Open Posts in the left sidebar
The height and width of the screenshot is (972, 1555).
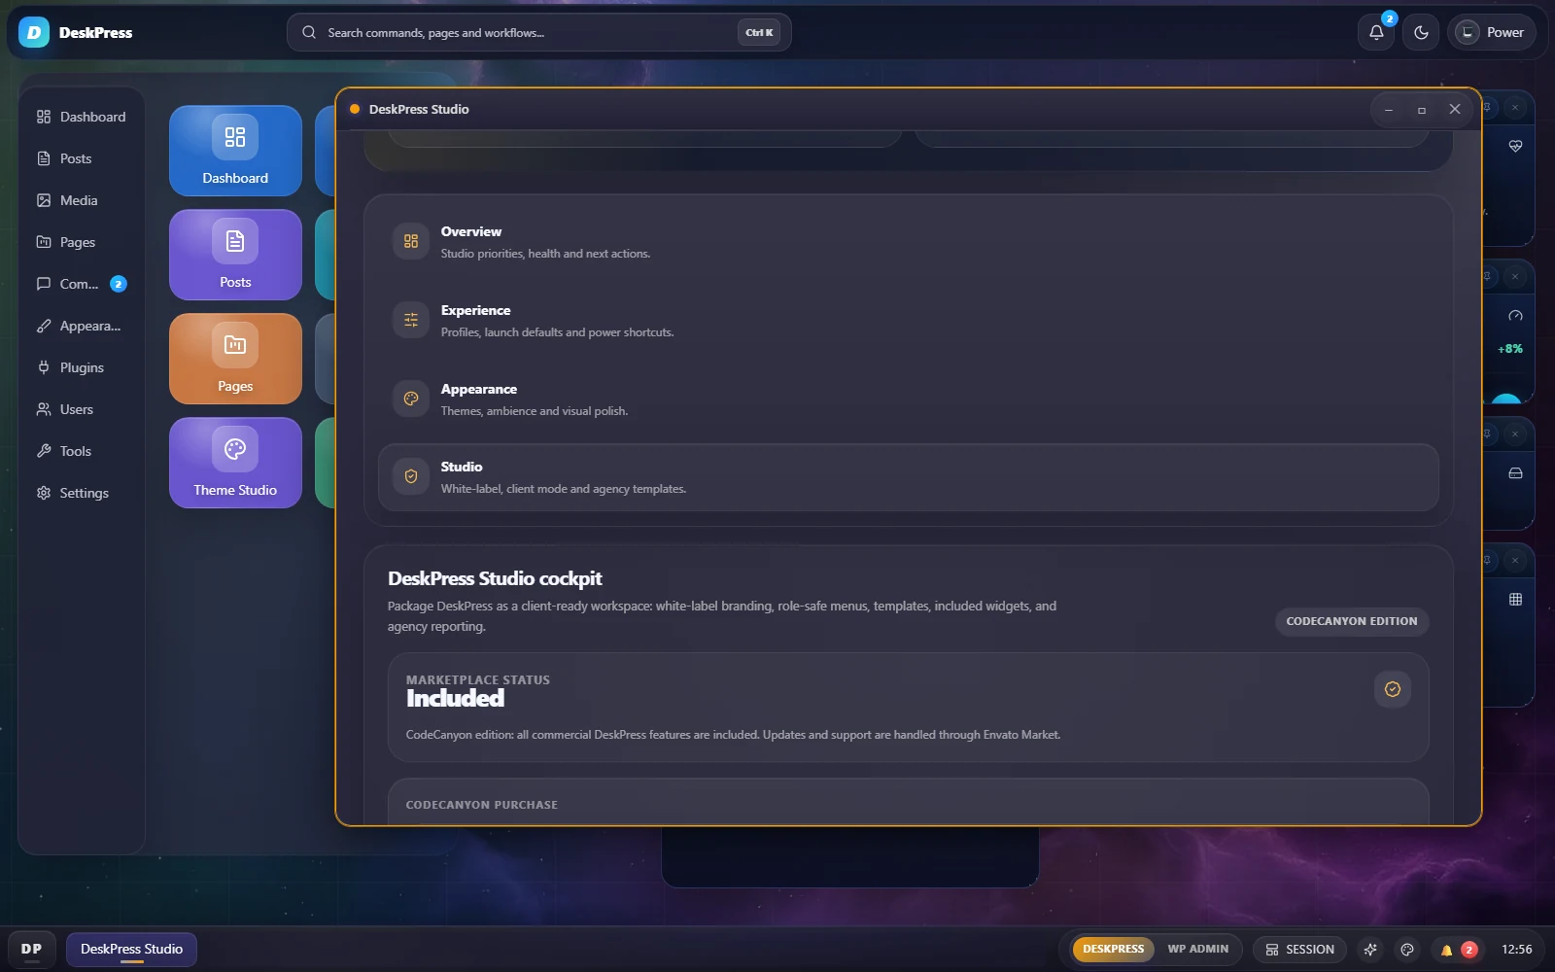tap(82, 158)
